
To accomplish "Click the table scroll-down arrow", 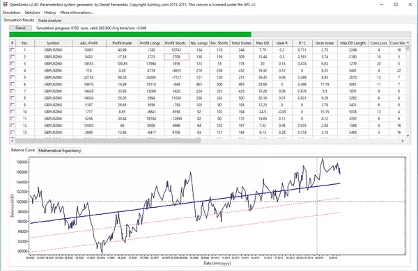I will click(408, 135).
